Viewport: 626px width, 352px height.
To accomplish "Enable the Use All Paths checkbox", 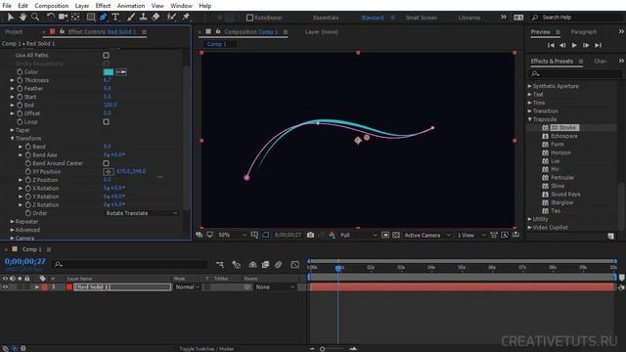I will tap(106, 55).
